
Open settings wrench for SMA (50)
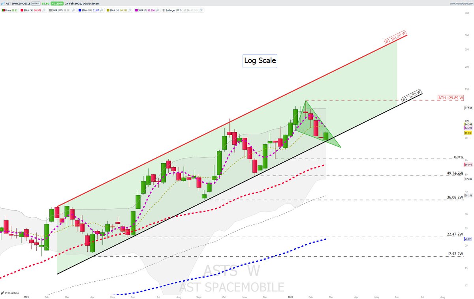point(43,10)
